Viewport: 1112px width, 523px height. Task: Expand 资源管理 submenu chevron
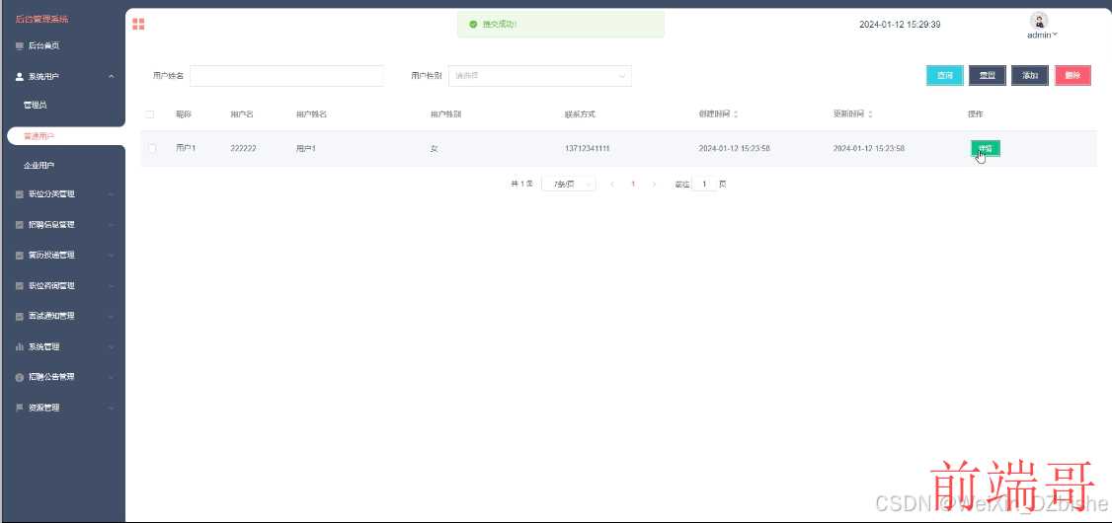pyautogui.click(x=112, y=408)
